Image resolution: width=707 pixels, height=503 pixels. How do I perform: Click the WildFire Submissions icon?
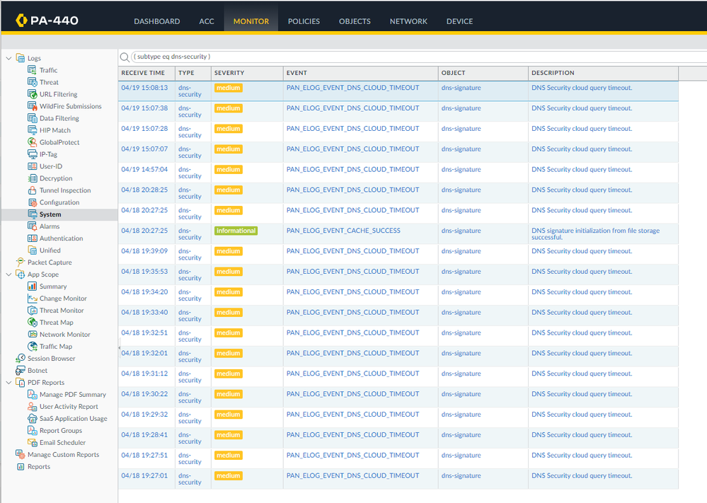[33, 106]
